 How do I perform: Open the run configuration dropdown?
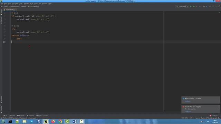[x=182, y=7]
